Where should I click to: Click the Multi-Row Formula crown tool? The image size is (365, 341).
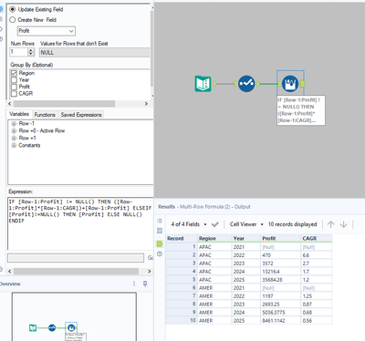[x=290, y=84]
